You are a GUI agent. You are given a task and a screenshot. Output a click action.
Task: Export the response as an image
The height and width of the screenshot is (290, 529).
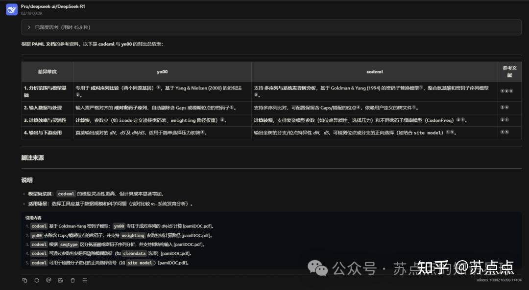[x=60, y=280]
